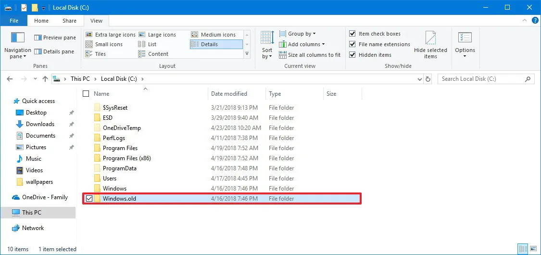Go up one folder level

[45, 79]
